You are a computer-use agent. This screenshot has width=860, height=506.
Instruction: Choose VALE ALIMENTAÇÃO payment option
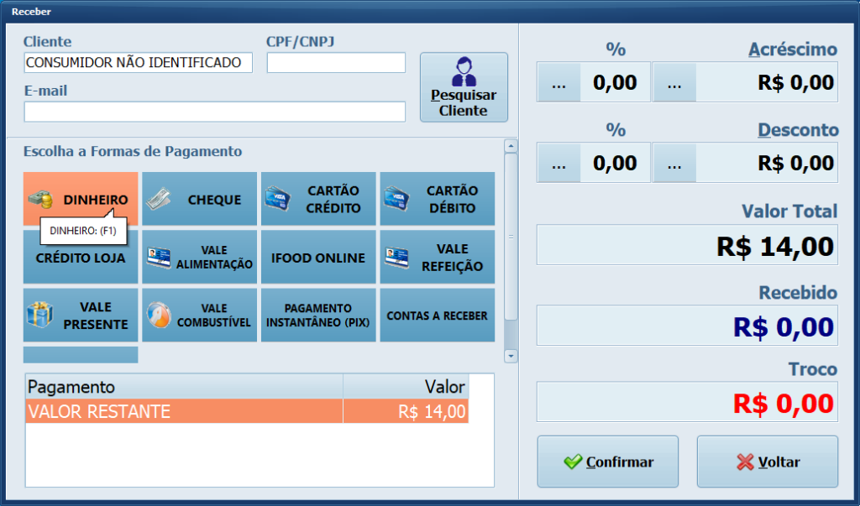(199, 258)
